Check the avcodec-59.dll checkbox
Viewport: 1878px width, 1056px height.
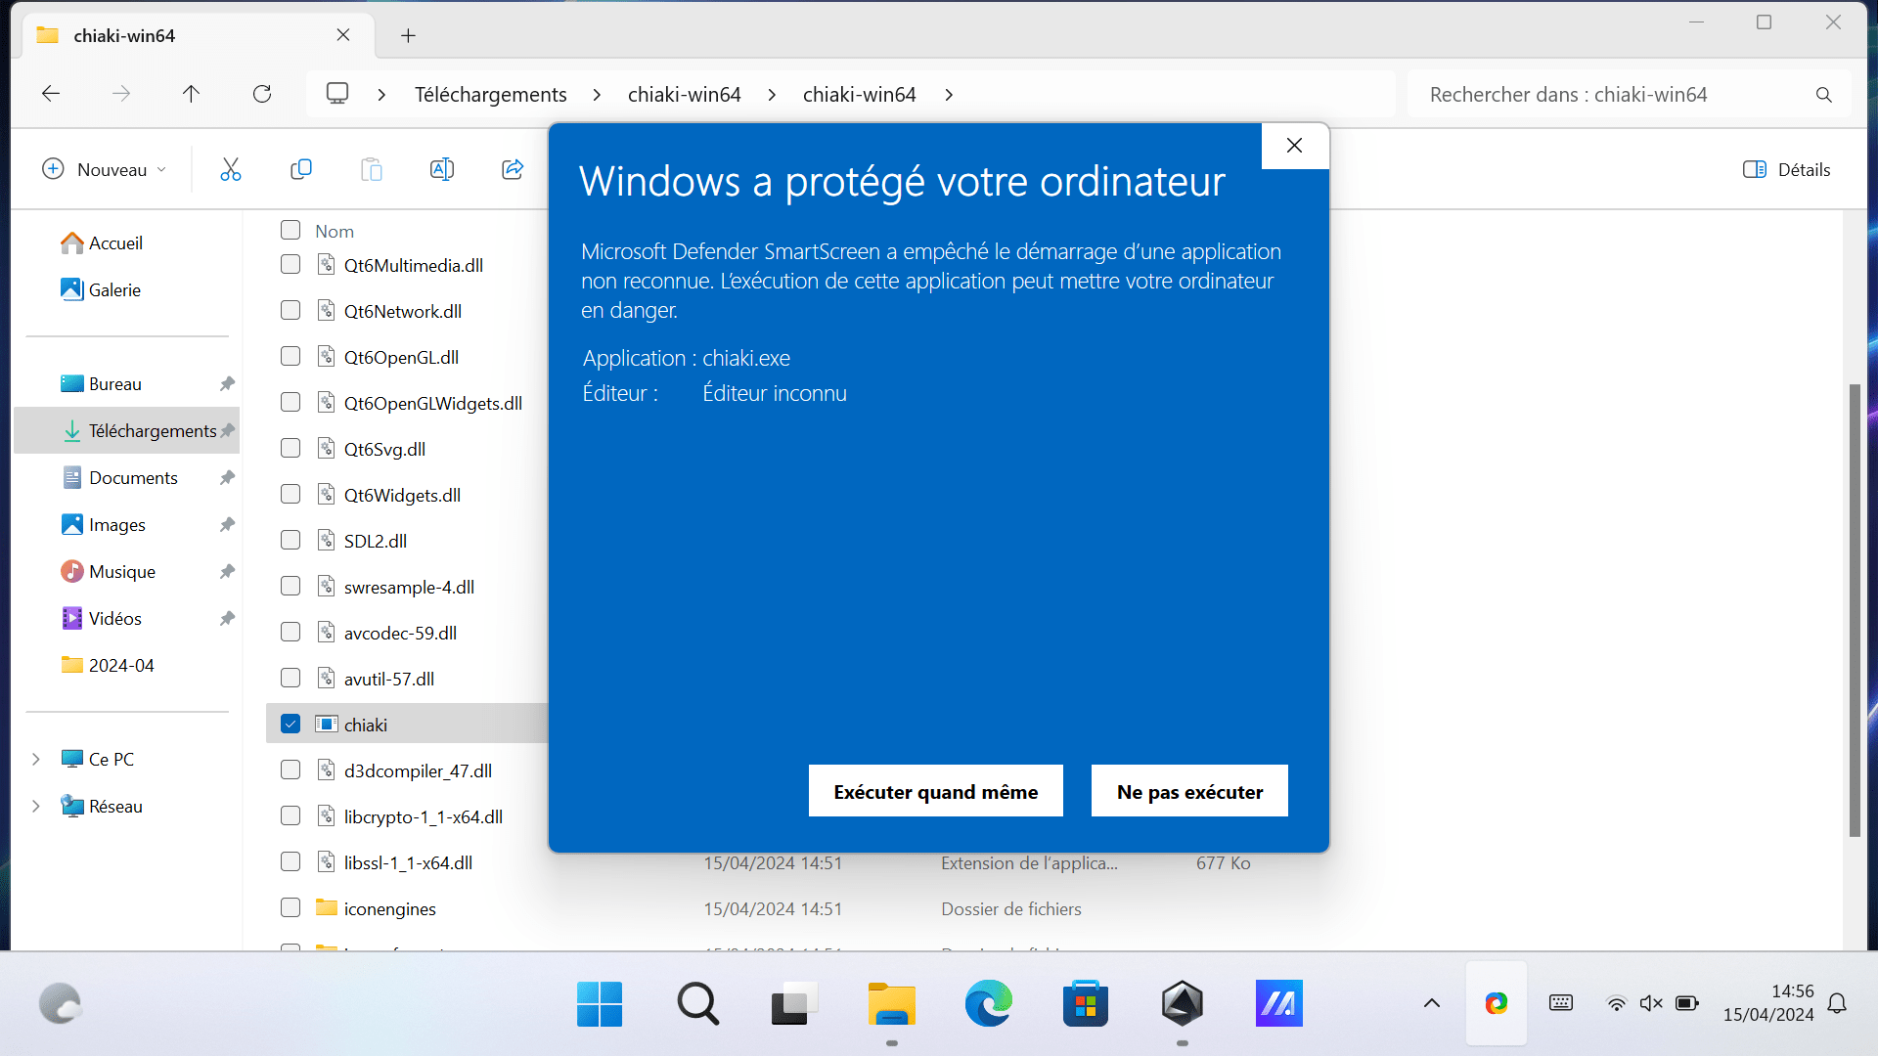pos(291,632)
